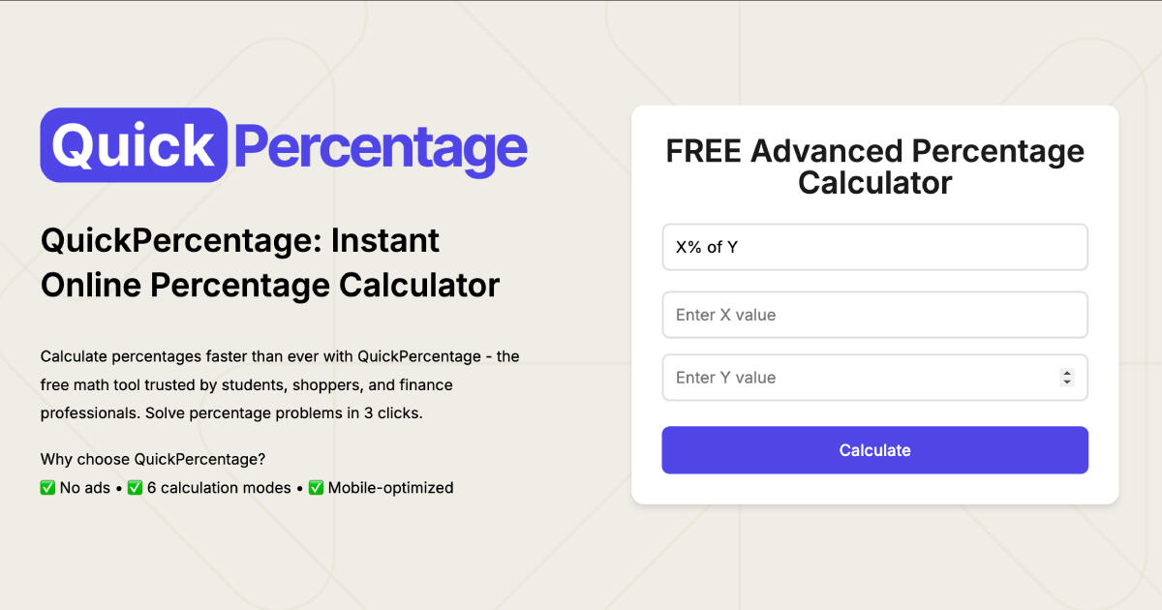
Task: Increment the Y value using the up arrow
Action: point(1068,373)
